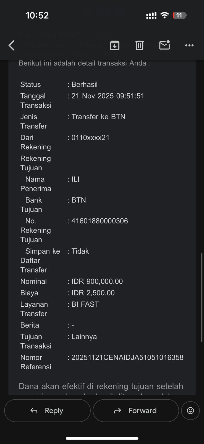Reply to this email
This screenshot has height=444, width=204.
(47, 410)
